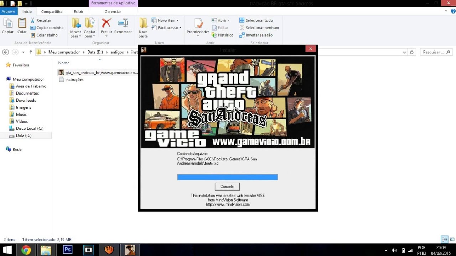The image size is (456, 256).
Task: Open the Abrir dropdown in ribbon
Action: (221, 20)
